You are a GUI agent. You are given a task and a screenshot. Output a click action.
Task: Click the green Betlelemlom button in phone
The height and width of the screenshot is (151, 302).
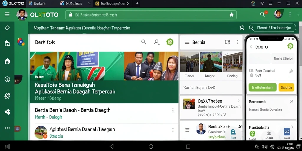pyautogui.click(x=262, y=87)
